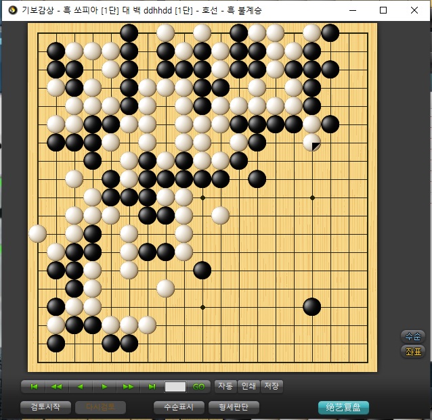Click the 자동 auto-play button
432x420 pixels.
(225, 386)
